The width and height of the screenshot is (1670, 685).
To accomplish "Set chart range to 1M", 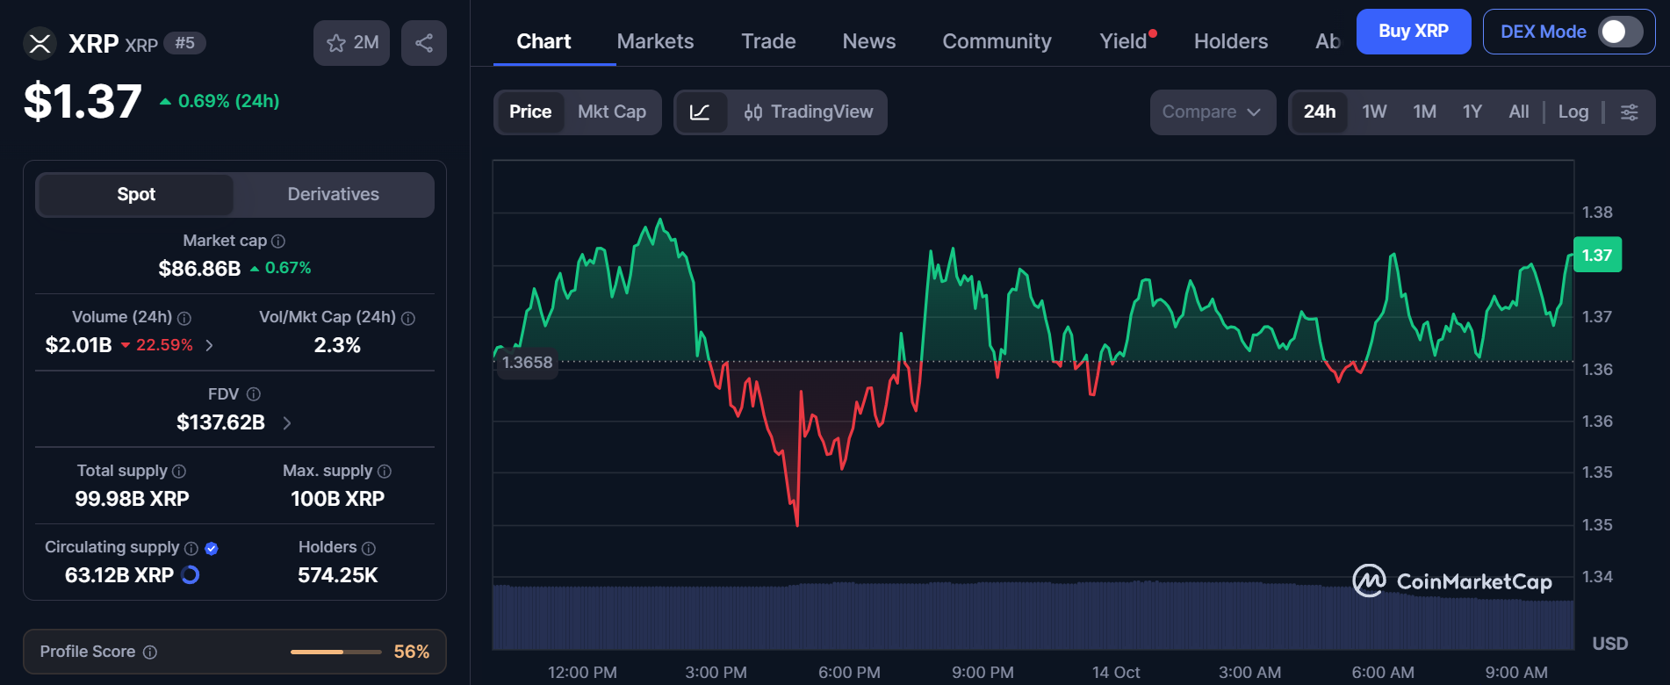I will [1424, 112].
